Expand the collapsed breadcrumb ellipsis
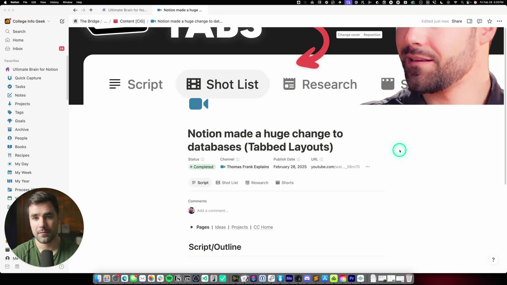507x285 pixels. (105, 21)
